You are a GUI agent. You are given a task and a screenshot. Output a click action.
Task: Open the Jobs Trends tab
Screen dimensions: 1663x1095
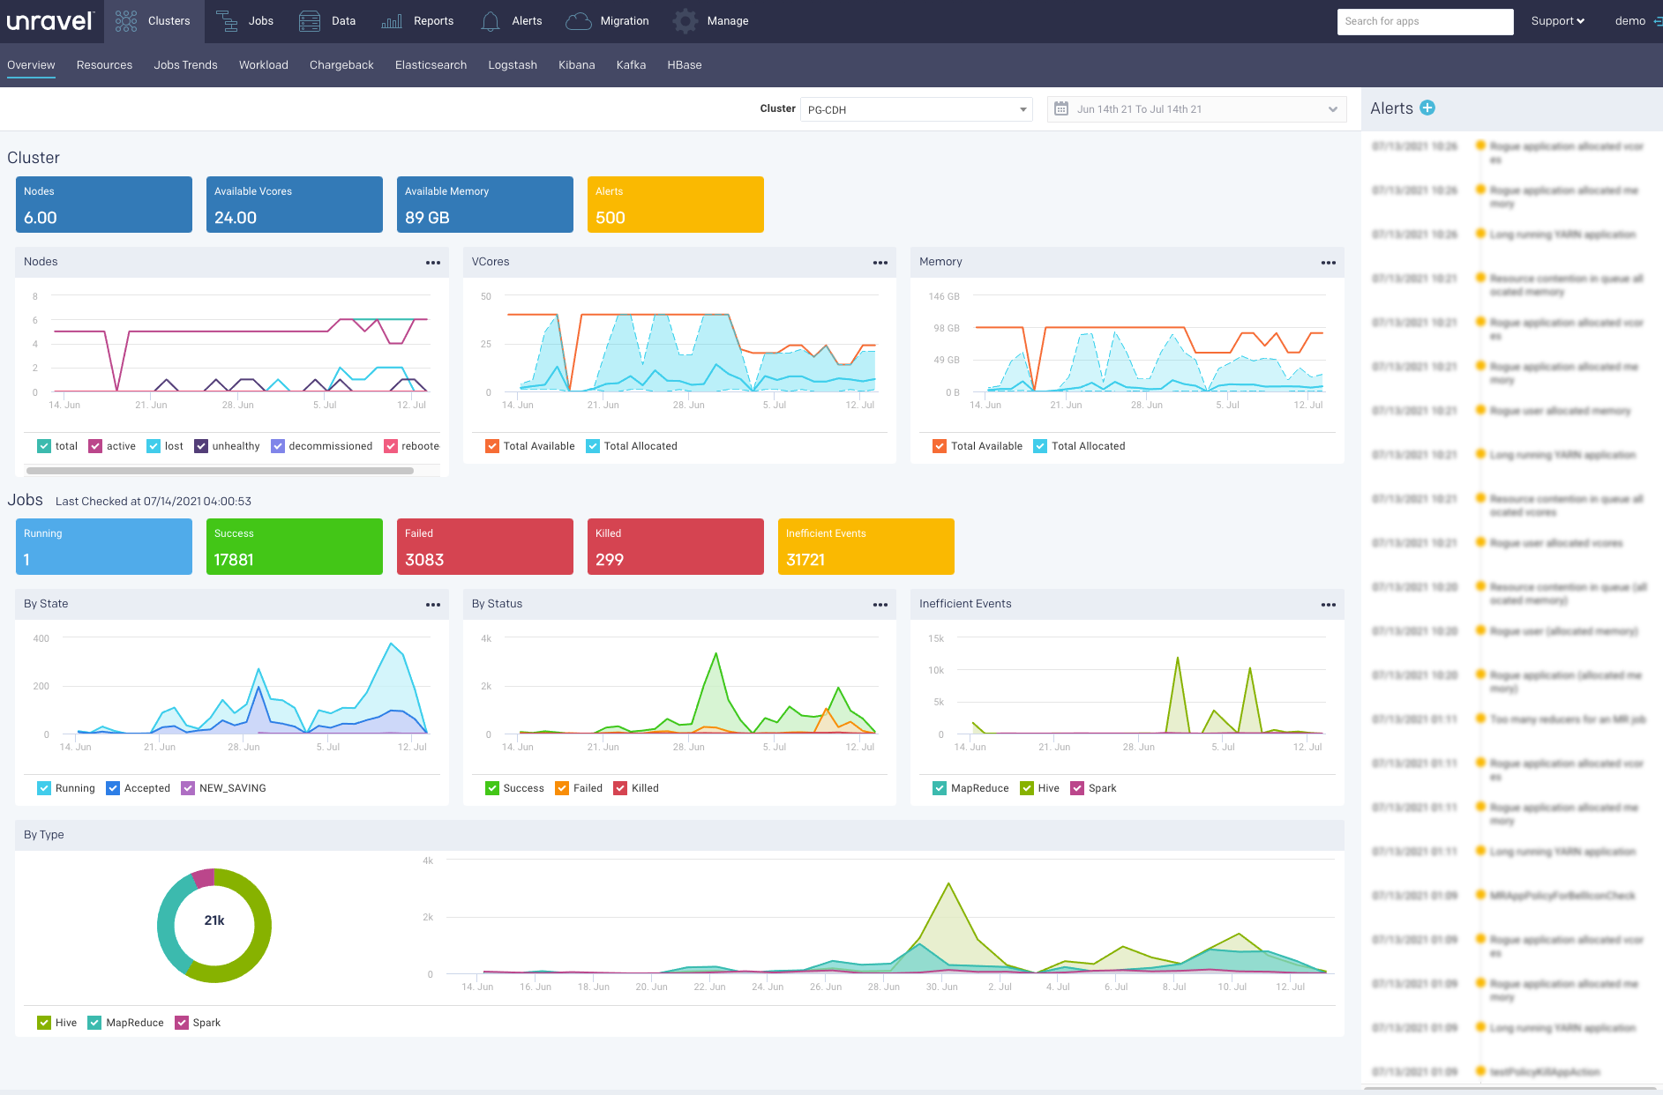tap(185, 65)
